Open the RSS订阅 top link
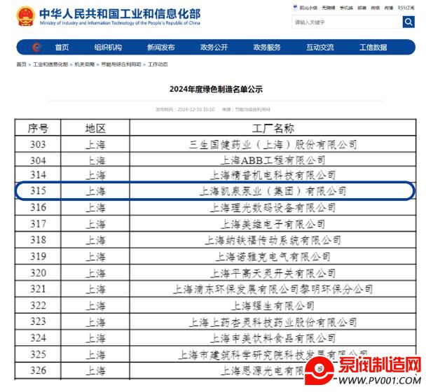The width and height of the screenshot is (433, 392). tap(406, 8)
